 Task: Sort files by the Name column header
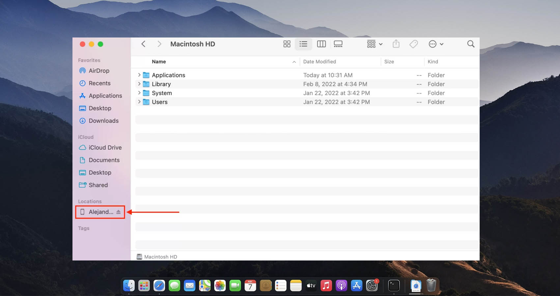pos(159,62)
